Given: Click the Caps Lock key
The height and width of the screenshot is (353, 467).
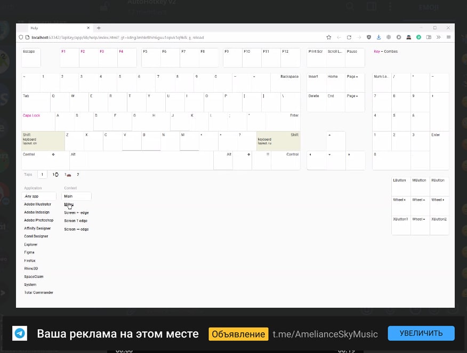Looking at the screenshot, I should [x=38, y=121].
